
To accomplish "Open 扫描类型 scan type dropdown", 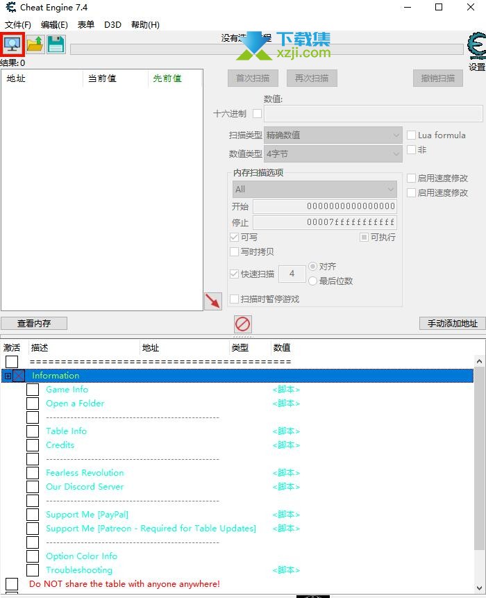I will (x=333, y=135).
